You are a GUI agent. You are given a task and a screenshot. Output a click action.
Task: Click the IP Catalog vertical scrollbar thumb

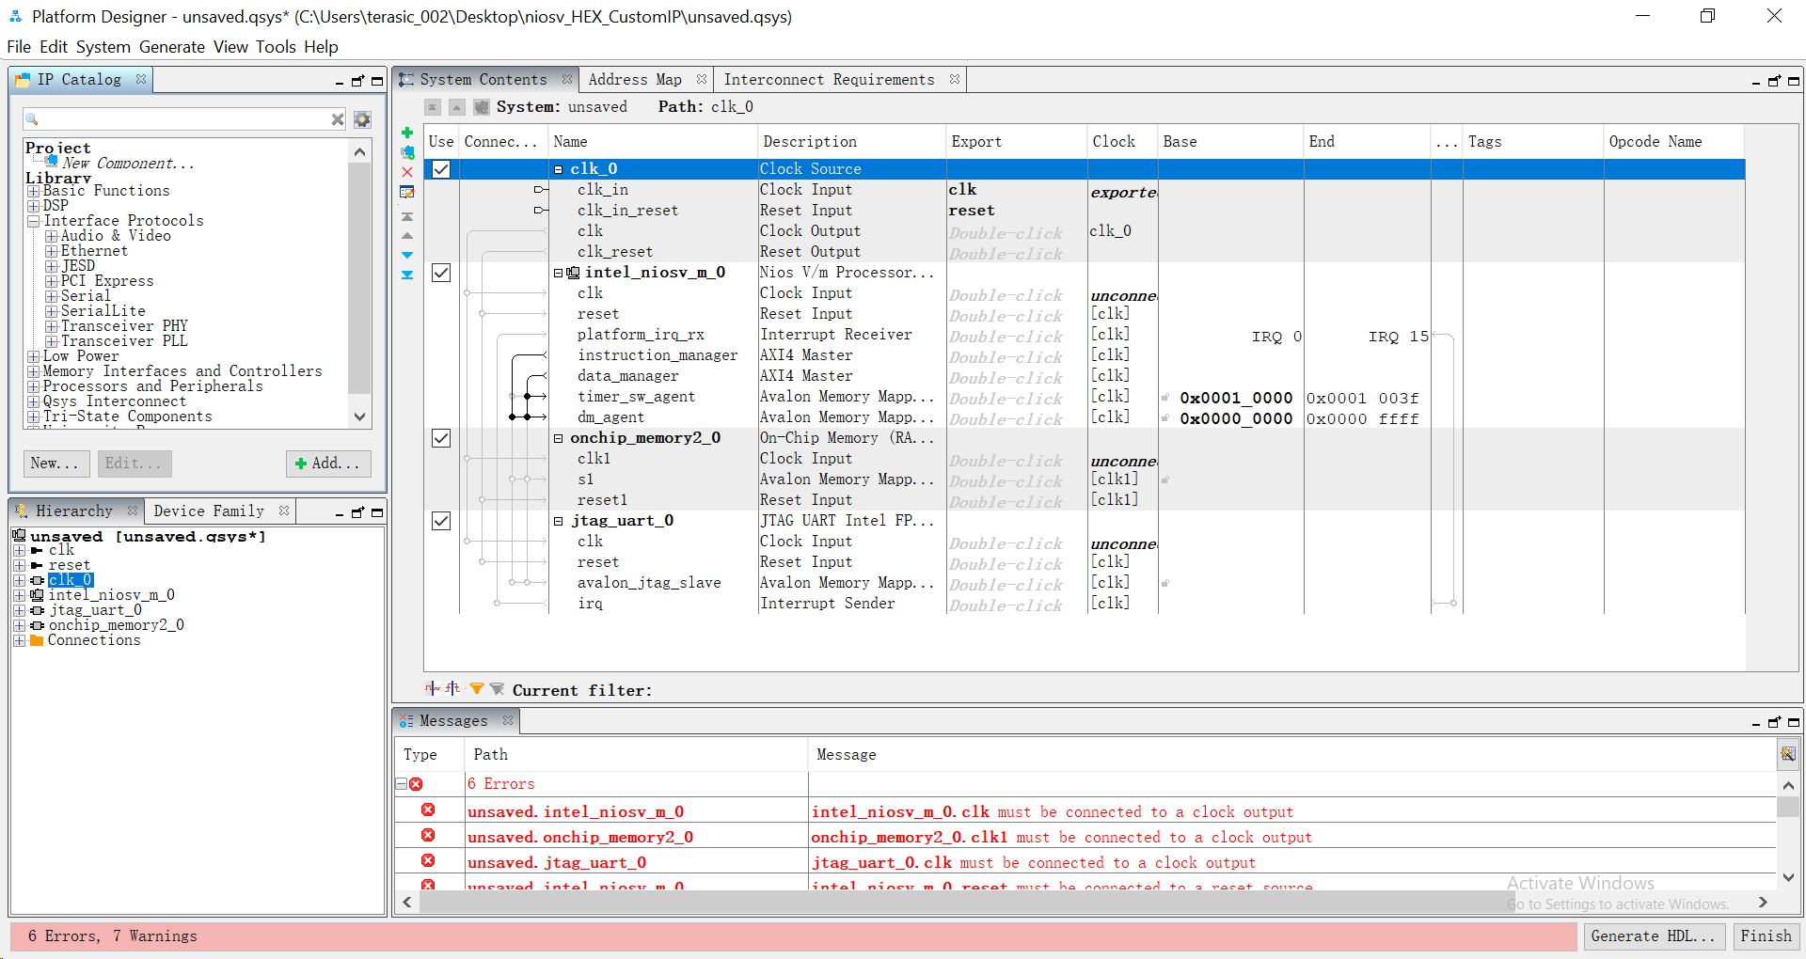(359, 277)
